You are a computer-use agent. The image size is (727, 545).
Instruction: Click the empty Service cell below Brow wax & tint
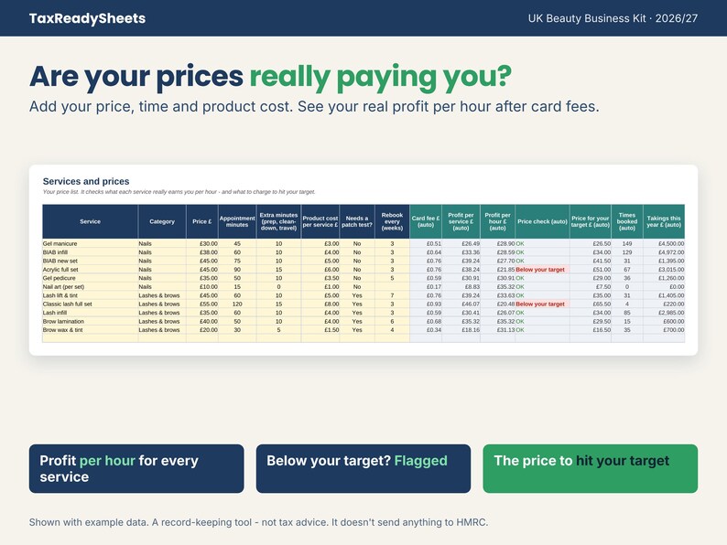tap(90, 338)
